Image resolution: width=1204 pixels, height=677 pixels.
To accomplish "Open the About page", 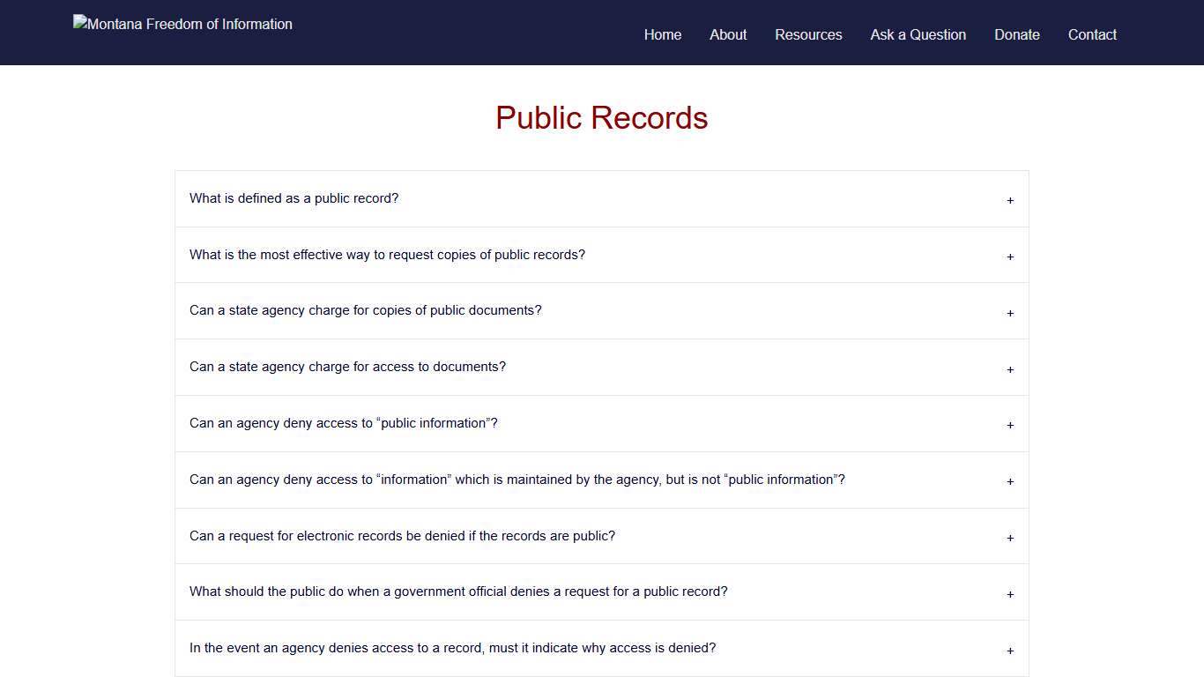I will coord(727,34).
